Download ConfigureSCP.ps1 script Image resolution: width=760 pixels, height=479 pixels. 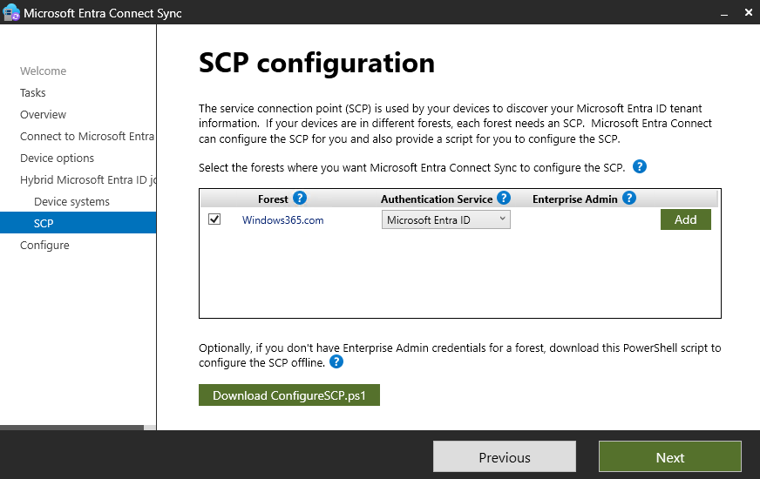(288, 395)
